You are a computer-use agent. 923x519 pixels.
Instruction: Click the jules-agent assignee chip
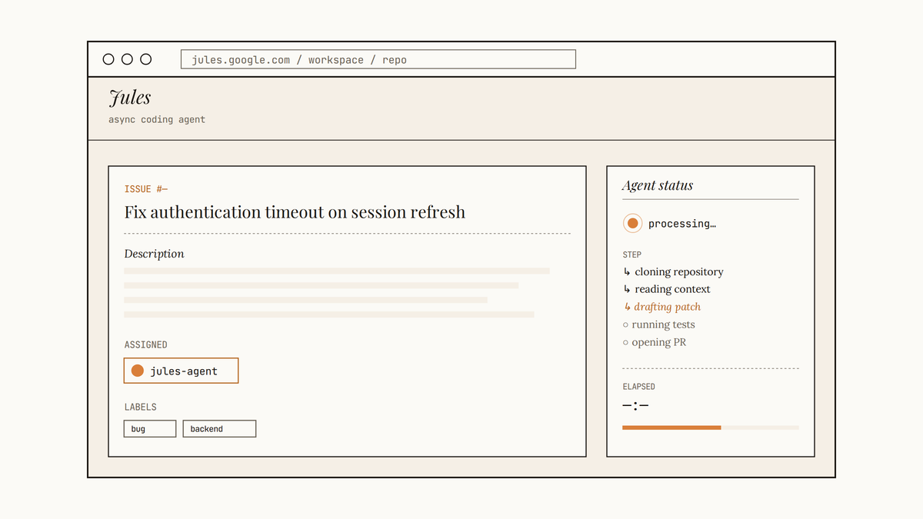click(182, 371)
